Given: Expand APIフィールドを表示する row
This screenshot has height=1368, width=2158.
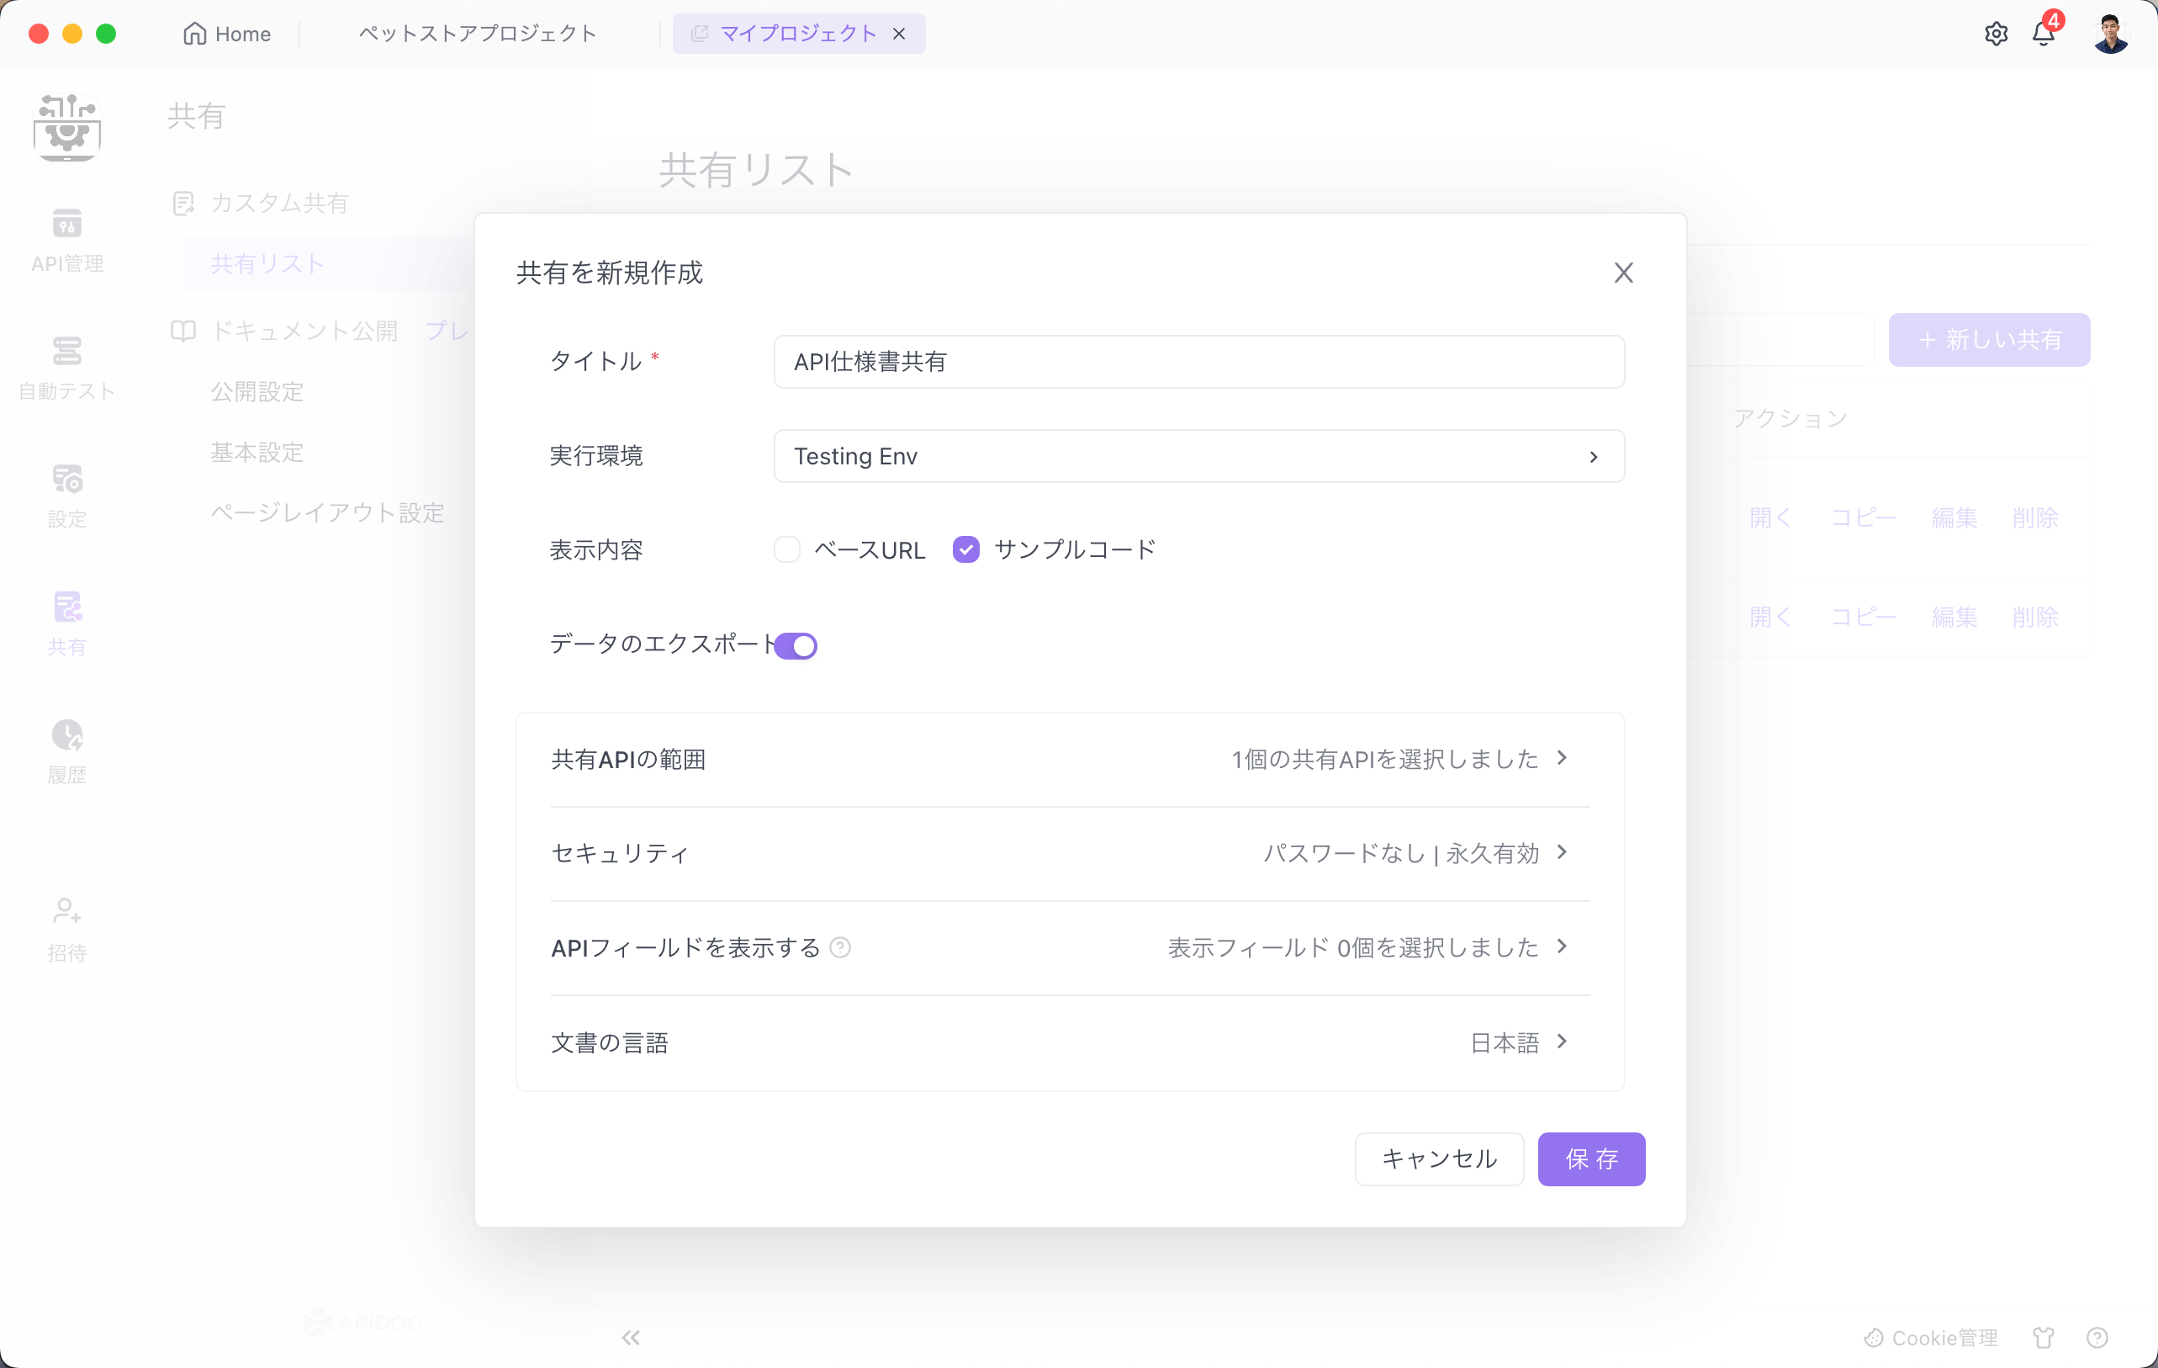Looking at the screenshot, I should pos(1070,947).
